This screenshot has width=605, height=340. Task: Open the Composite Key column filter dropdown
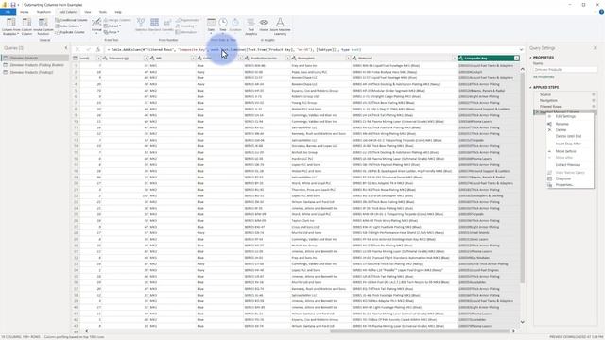pyautogui.click(x=516, y=59)
